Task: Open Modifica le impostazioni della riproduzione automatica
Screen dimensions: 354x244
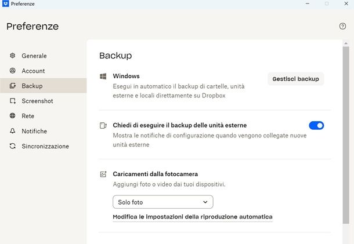Action: pyautogui.click(x=192, y=216)
